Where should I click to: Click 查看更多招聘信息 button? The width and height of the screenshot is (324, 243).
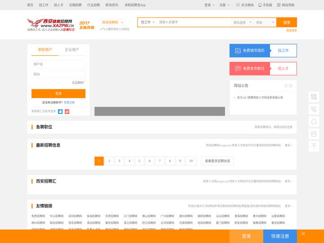(217, 161)
